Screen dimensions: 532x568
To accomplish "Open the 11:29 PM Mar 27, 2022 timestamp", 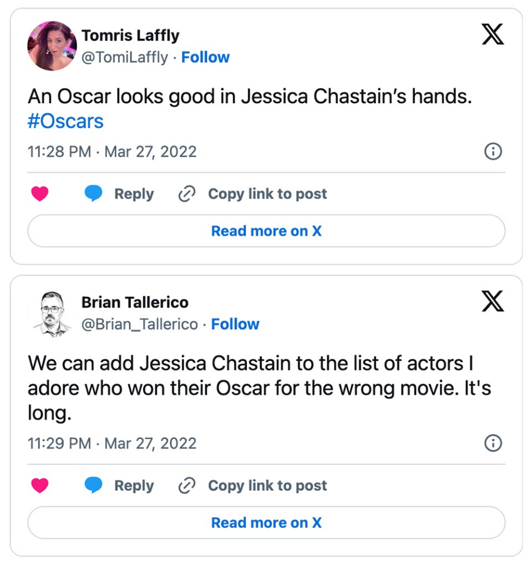I will 112,443.
